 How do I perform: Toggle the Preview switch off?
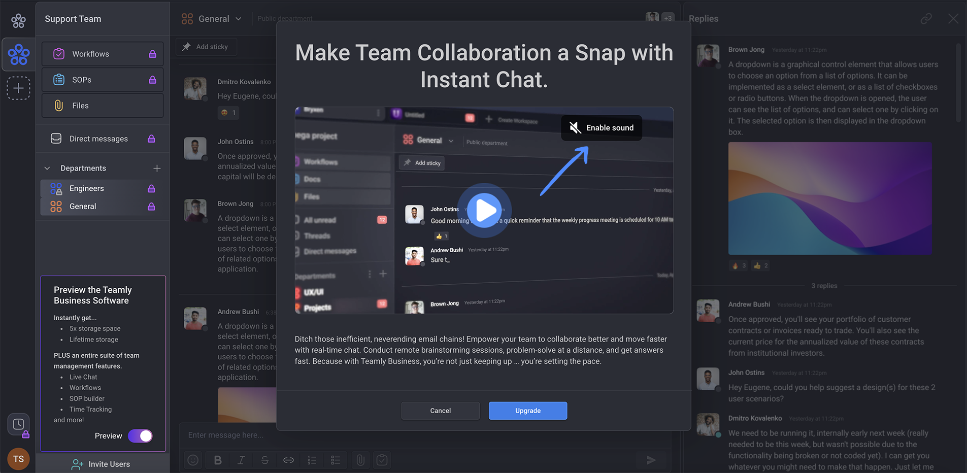(140, 436)
